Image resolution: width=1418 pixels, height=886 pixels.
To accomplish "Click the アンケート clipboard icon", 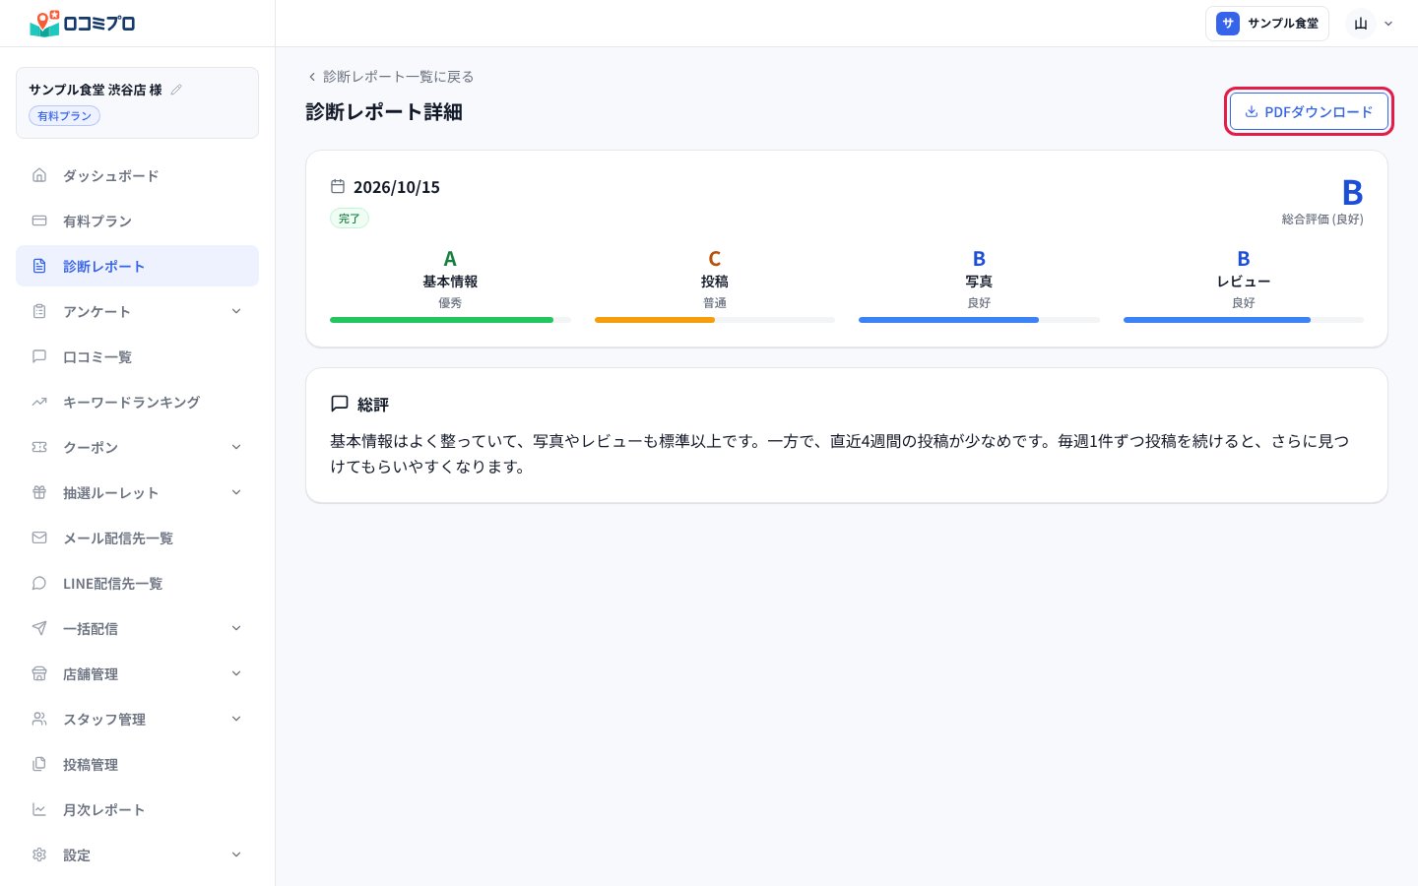I will pos(39,311).
